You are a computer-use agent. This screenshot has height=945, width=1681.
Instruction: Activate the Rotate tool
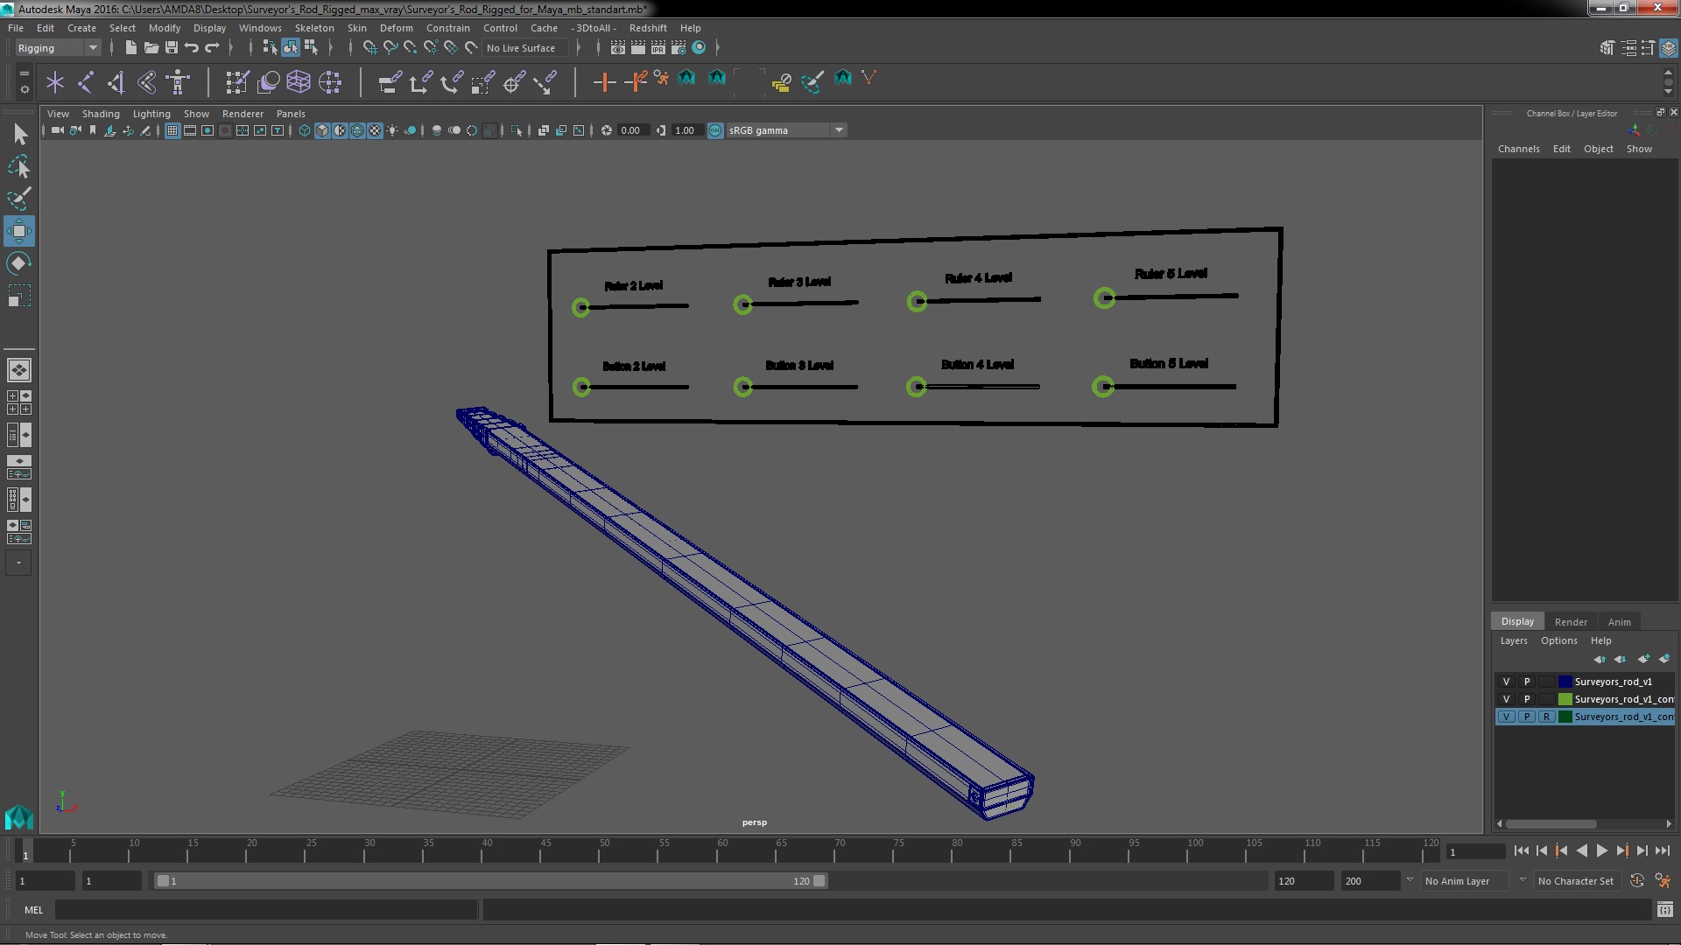click(x=19, y=263)
